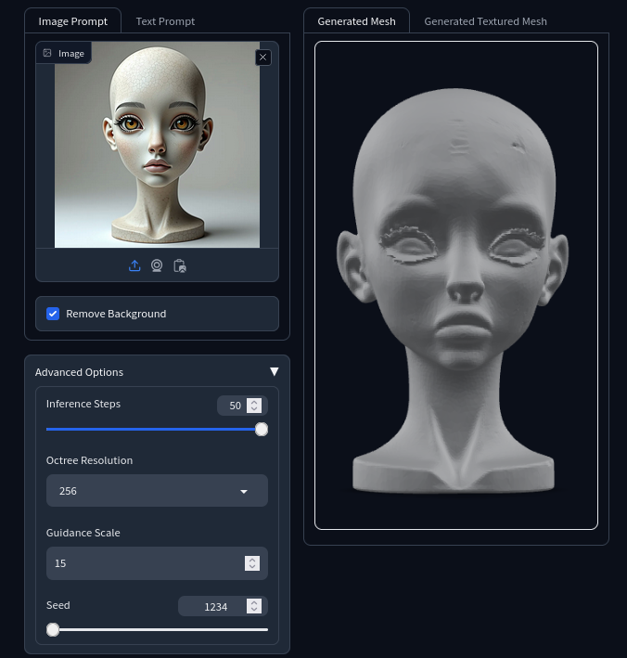Click the paste from clipboard icon
The height and width of the screenshot is (658, 627).
pyautogui.click(x=180, y=265)
